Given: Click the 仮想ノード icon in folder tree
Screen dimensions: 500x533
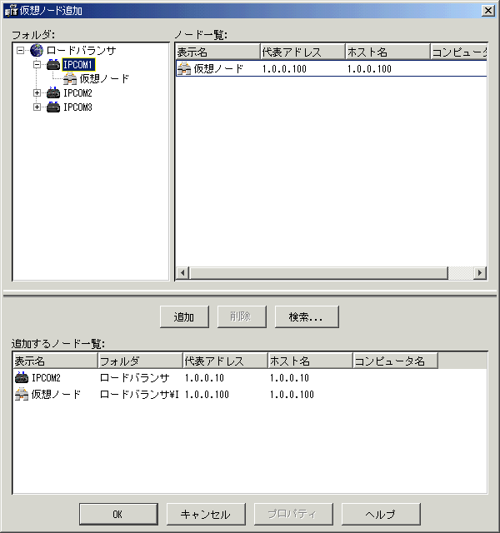Looking at the screenshot, I should click(x=70, y=78).
